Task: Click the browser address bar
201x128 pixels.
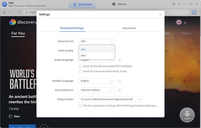Action: [106, 12]
